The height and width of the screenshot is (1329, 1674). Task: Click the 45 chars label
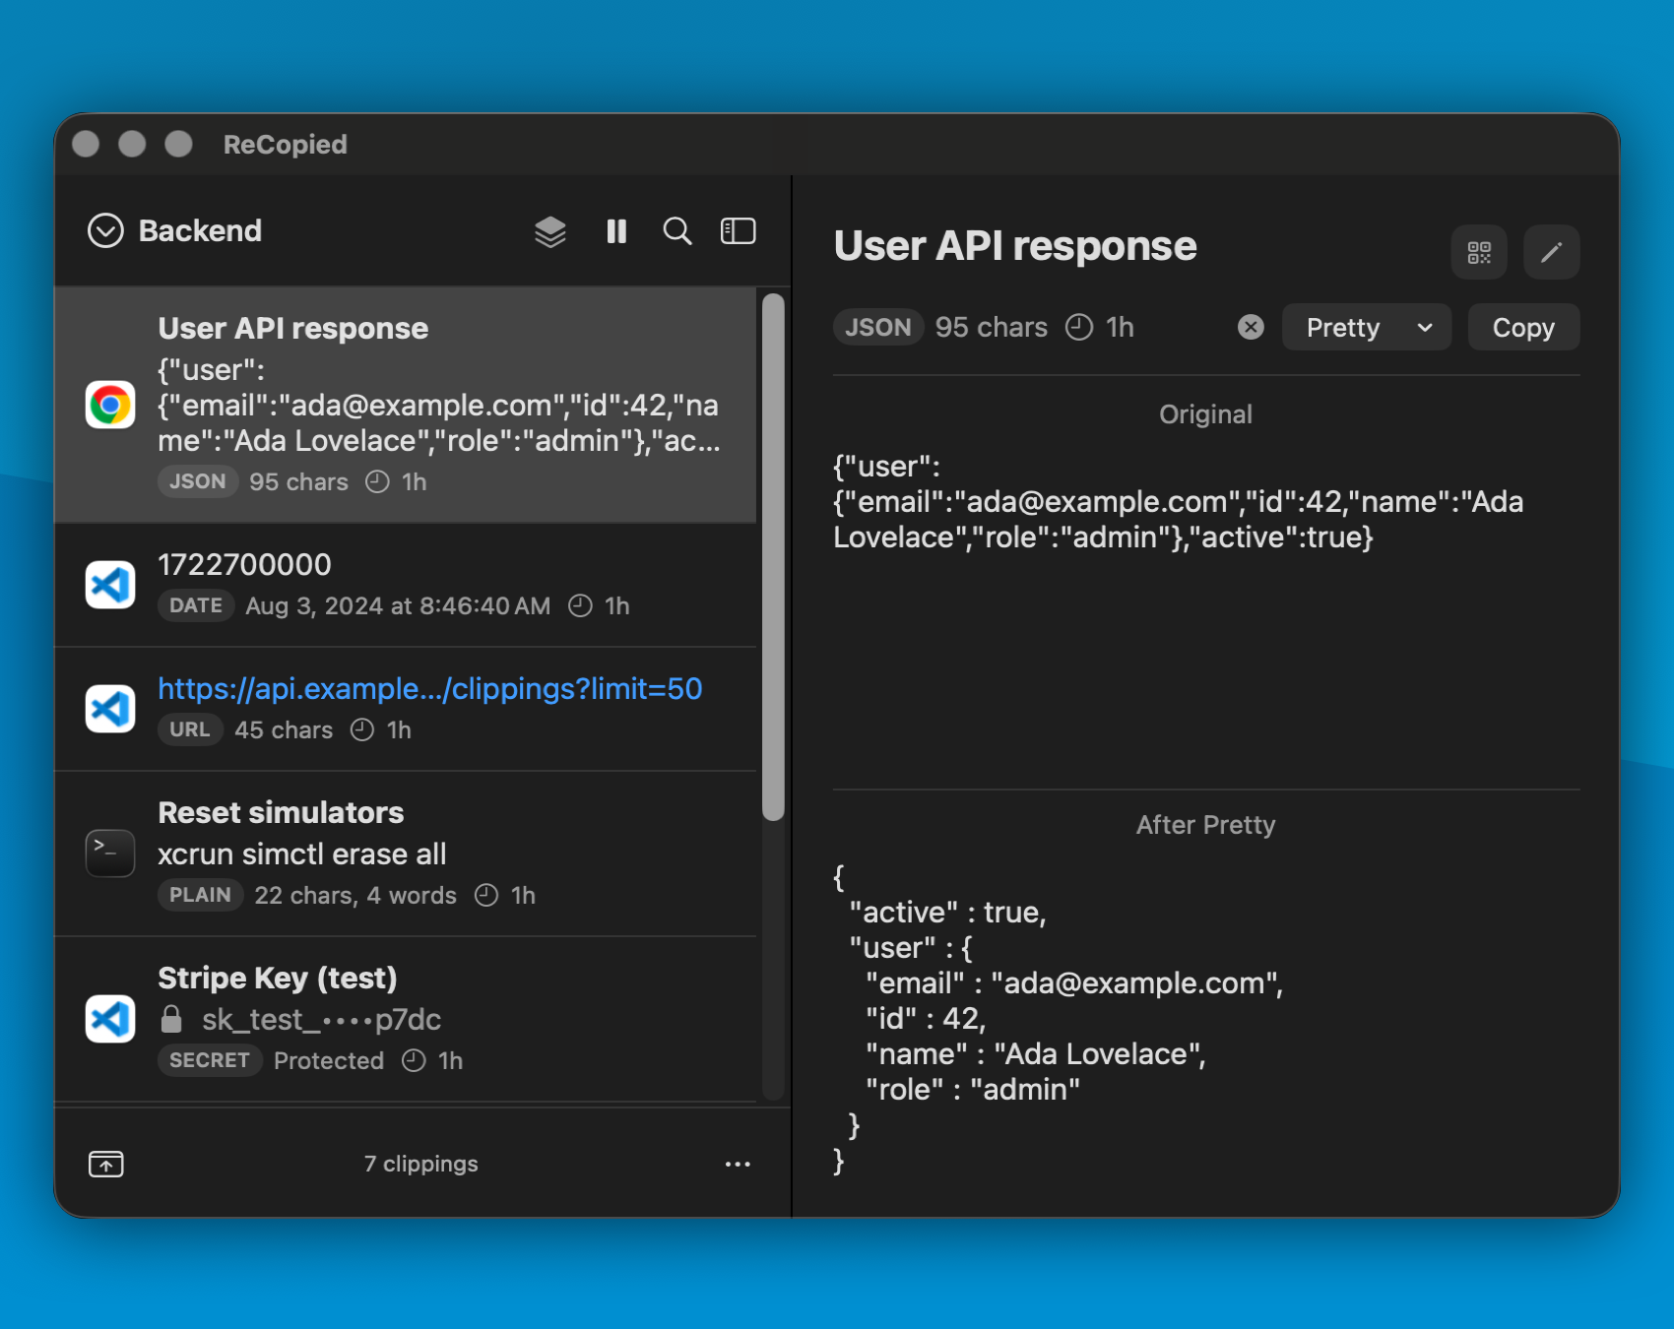coord(284,729)
